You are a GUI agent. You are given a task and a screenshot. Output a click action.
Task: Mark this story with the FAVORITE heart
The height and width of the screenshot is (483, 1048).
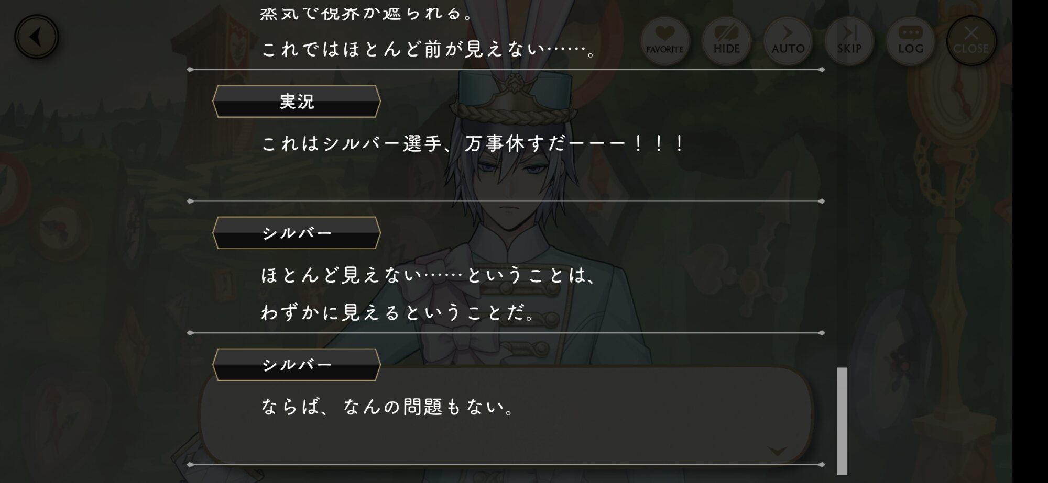[x=665, y=41]
